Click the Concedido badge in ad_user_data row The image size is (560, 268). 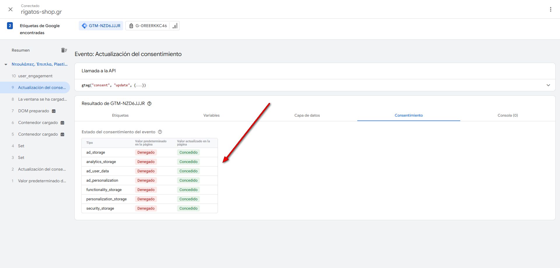click(x=188, y=171)
